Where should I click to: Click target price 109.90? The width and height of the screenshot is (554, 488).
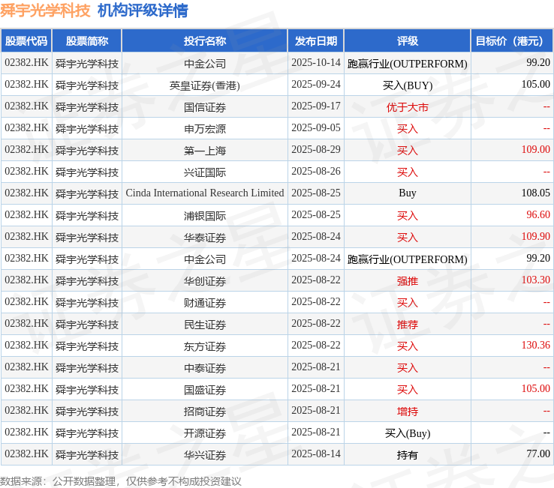coord(536,237)
